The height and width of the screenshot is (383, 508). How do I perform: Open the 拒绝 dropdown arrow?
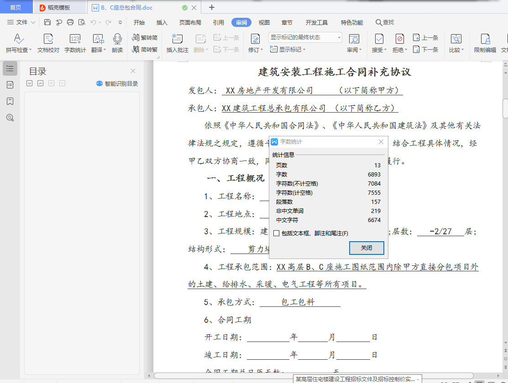click(x=406, y=50)
